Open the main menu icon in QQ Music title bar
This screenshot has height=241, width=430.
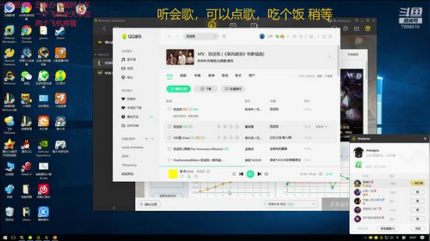click(301, 36)
